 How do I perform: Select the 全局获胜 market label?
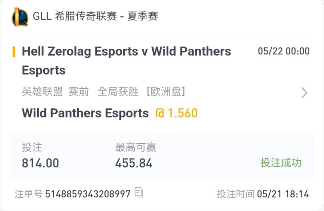[x=118, y=92]
